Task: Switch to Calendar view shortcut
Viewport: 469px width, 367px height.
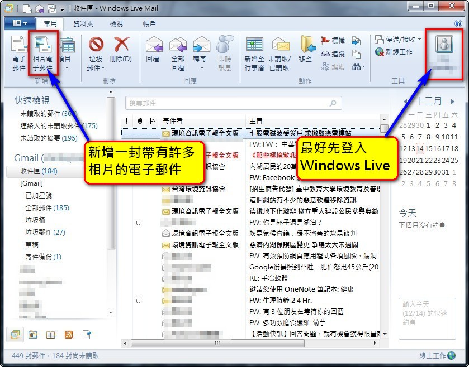Action: tap(32, 335)
